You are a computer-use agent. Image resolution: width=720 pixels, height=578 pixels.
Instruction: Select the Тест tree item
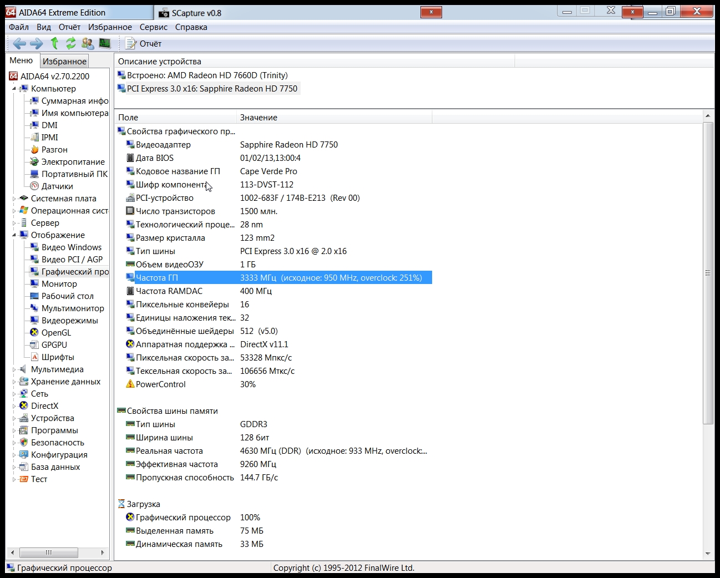(x=39, y=479)
